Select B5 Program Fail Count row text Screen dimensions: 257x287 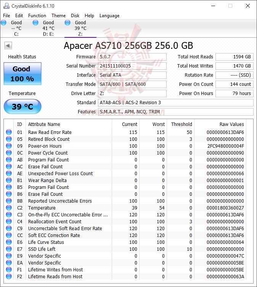click(48, 187)
